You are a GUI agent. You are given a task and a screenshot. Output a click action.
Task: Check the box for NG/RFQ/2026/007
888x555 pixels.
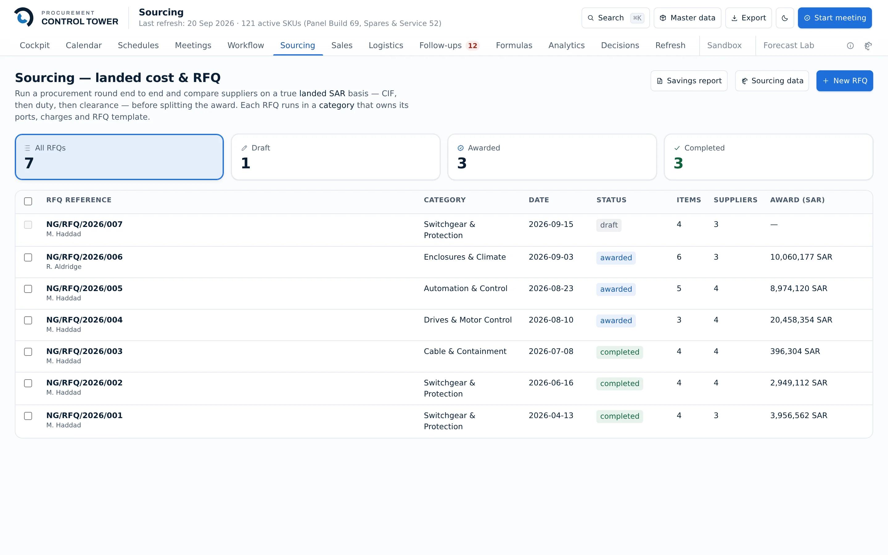click(28, 225)
